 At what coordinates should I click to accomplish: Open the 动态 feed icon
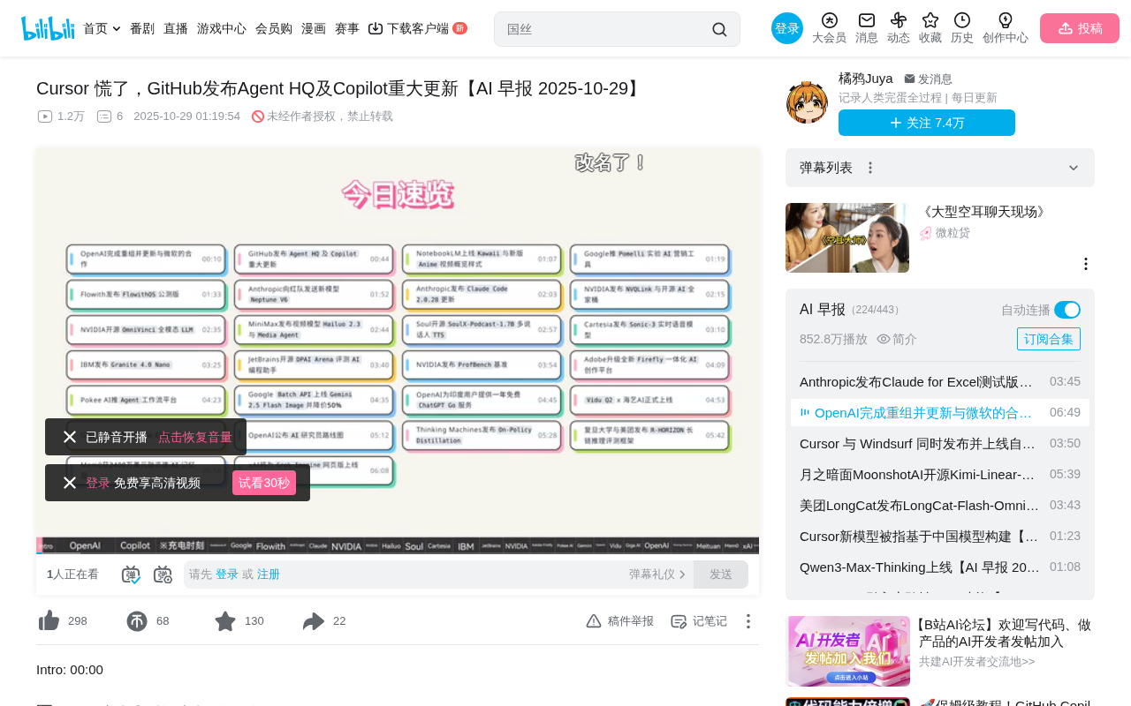click(899, 20)
